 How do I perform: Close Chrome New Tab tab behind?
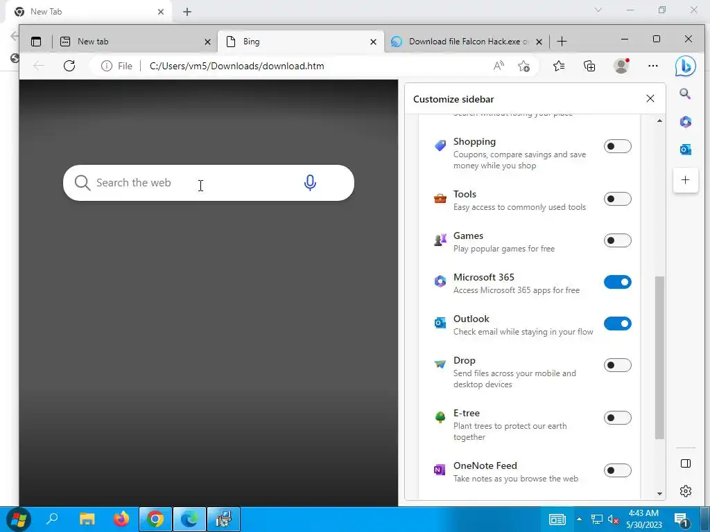(161, 12)
